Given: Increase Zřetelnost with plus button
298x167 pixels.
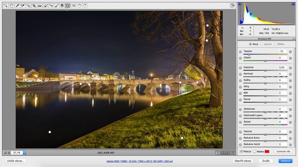Looking at the screenshot, I should click(291, 109).
